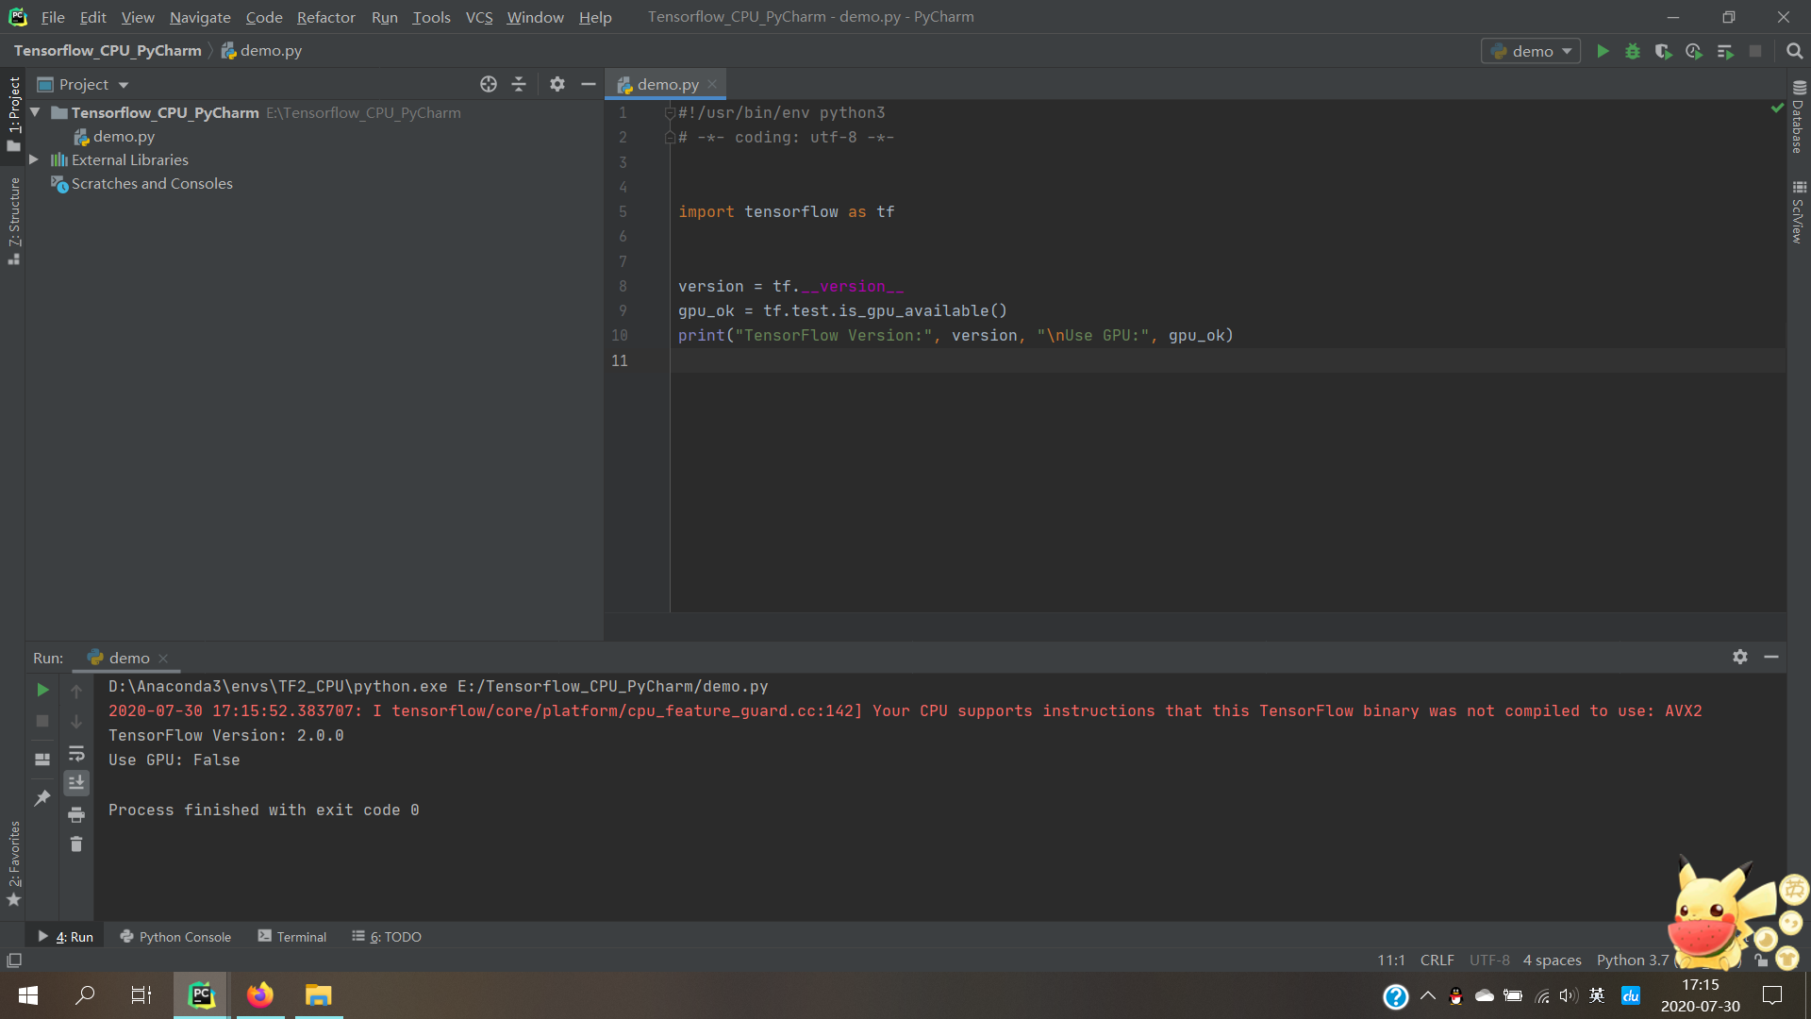The height and width of the screenshot is (1019, 1811).
Task: Run the demo configuration with the green play icon
Action: (1603, 51)
